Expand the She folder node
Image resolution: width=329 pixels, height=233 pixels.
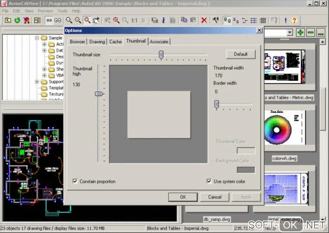(x=44, y=69)
